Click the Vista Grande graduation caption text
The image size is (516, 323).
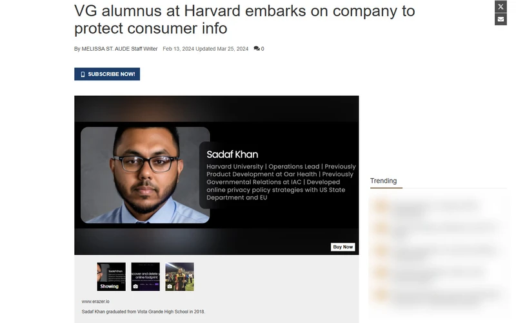tap(143, 312)
